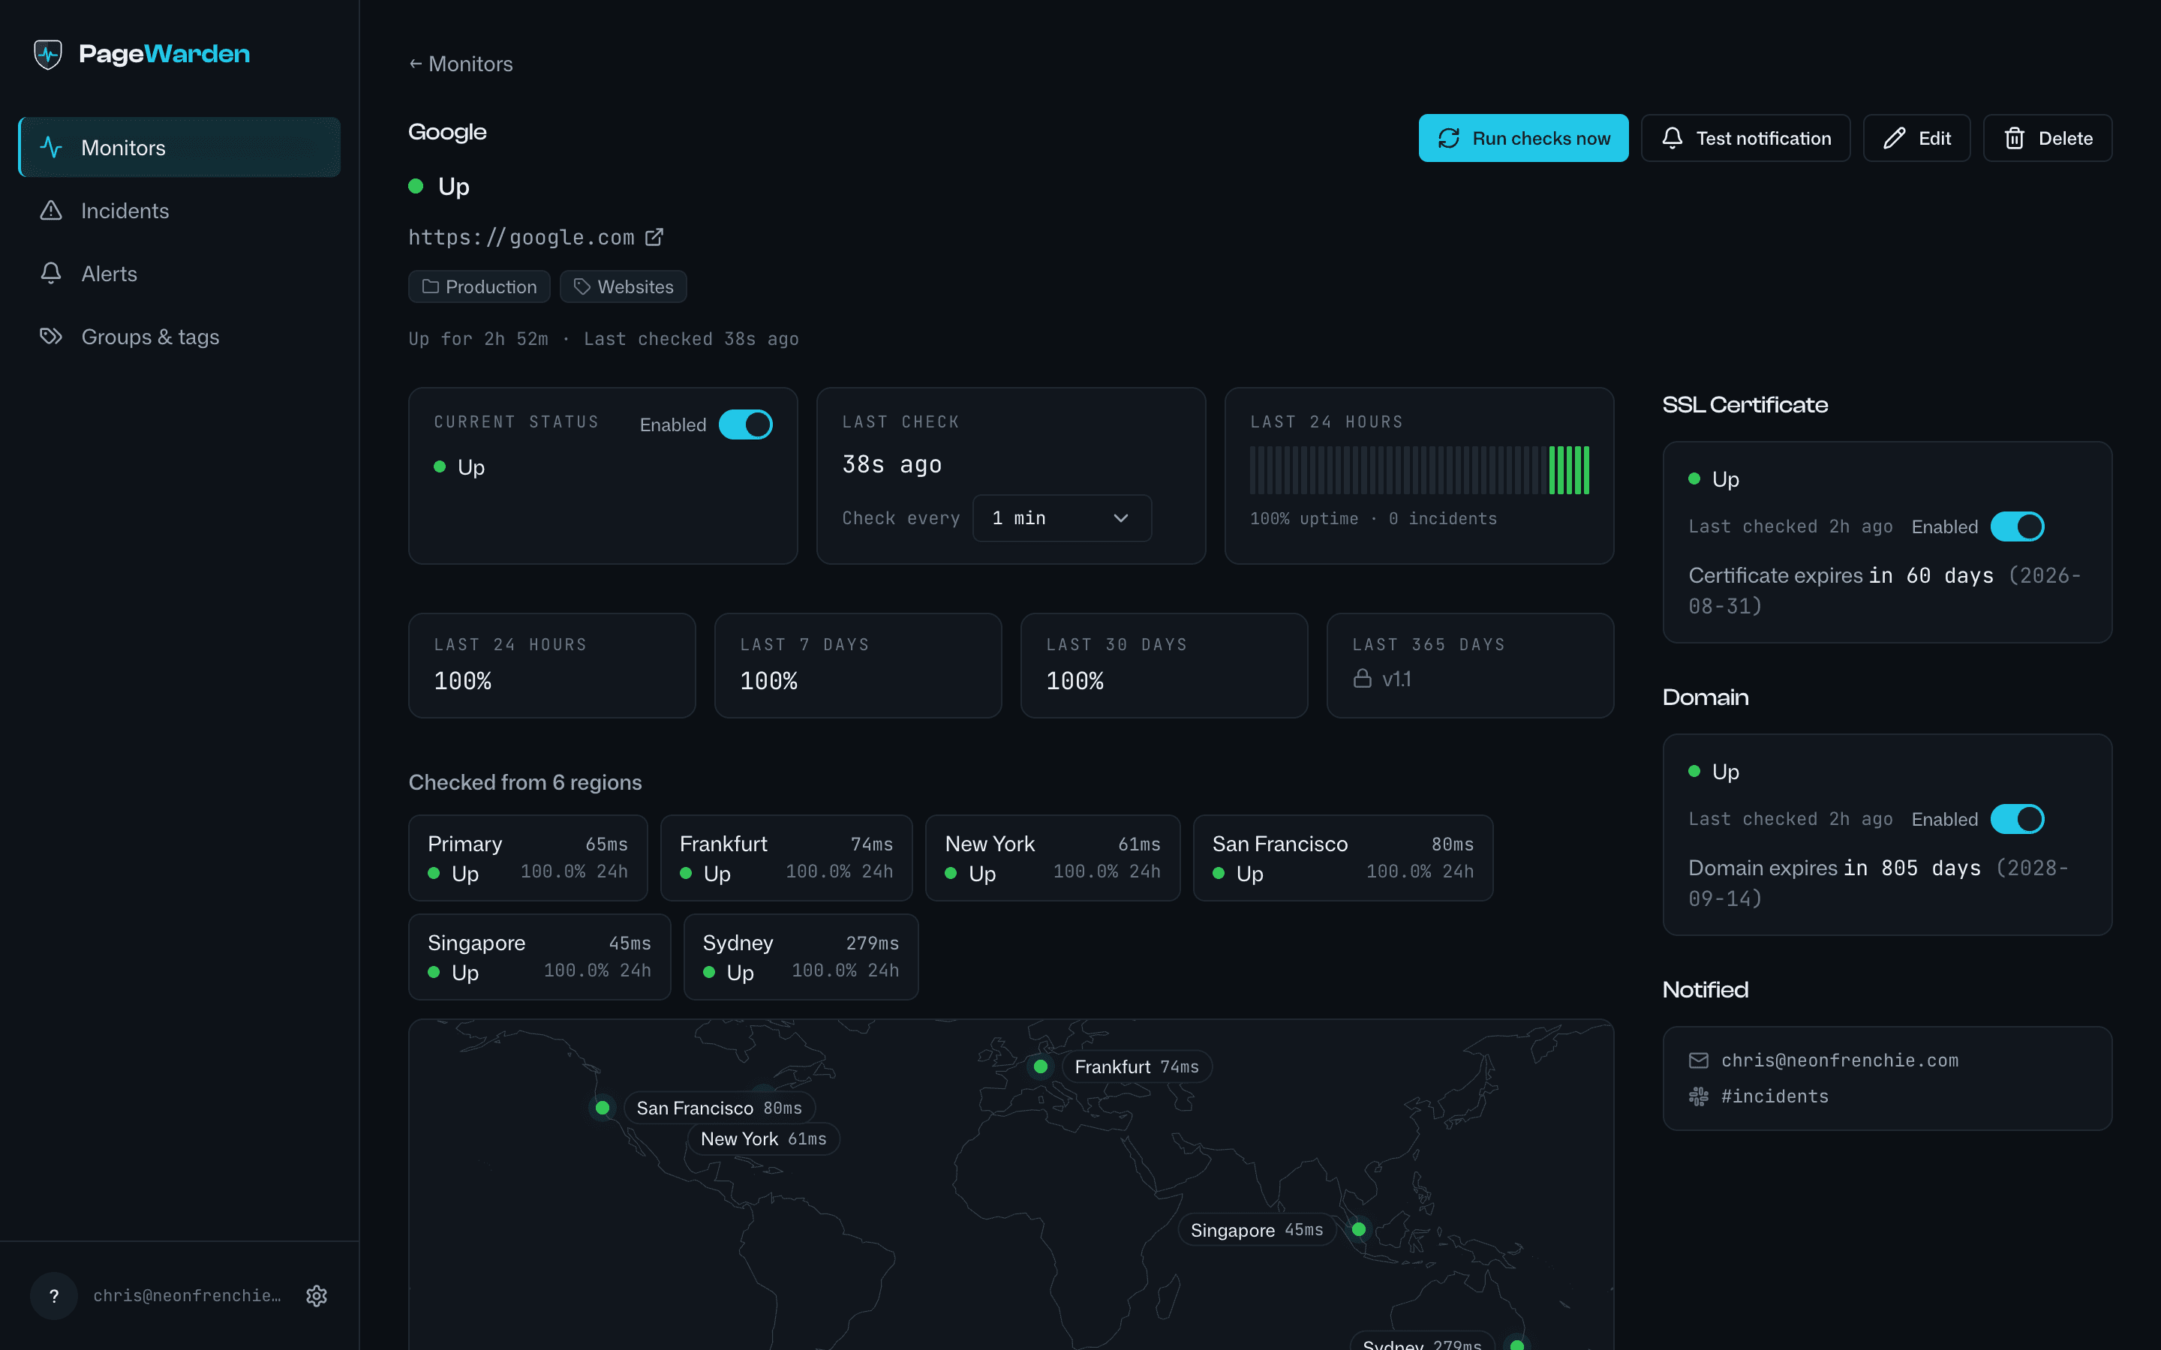Click the New York 61ms map label

tap(764, 1139)
